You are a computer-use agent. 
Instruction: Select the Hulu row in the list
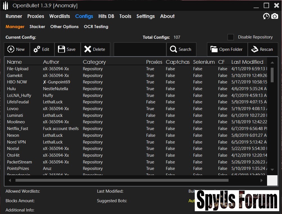[x=12, y=89]
